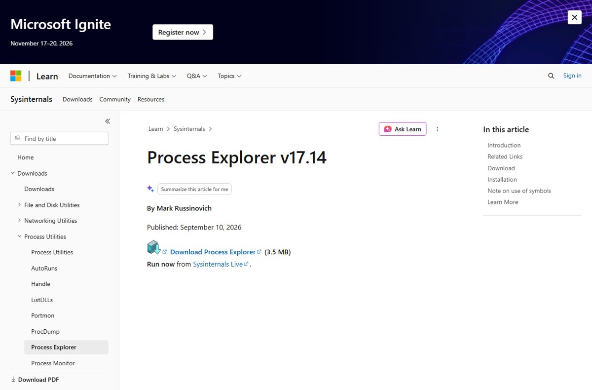Open AutoRuns in the sidebar

pyautogui.click(x=44, y=268)
